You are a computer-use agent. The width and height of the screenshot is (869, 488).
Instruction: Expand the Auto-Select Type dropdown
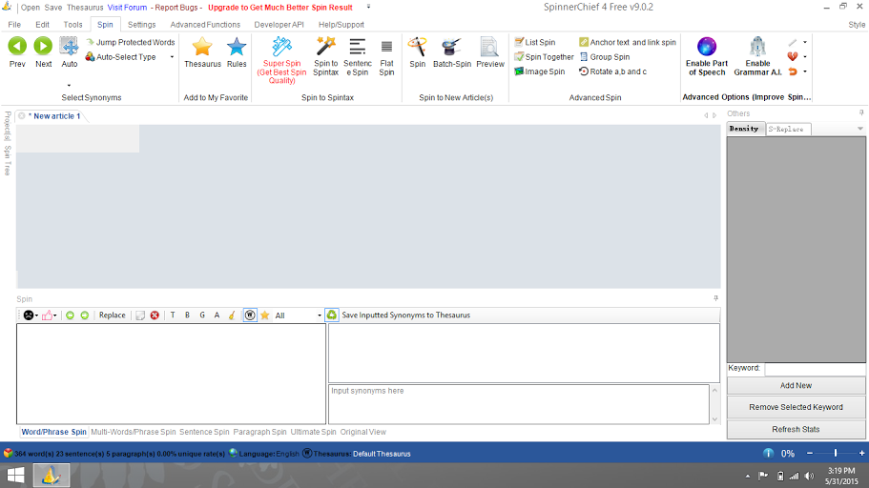[172, 57]
